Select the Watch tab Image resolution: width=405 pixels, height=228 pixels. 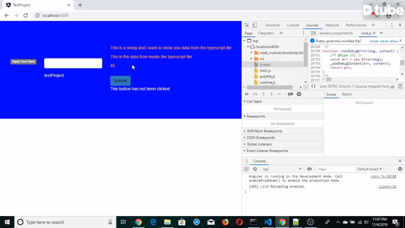pos(347,94)
